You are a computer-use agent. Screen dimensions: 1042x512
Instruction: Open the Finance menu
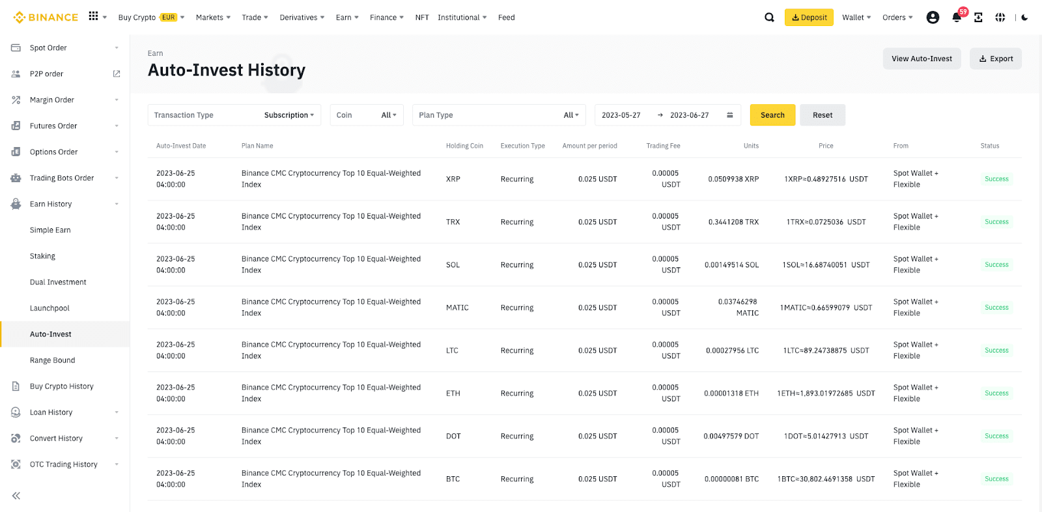coord(386,18)
